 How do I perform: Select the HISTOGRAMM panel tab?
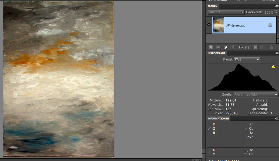coord(216,53)
